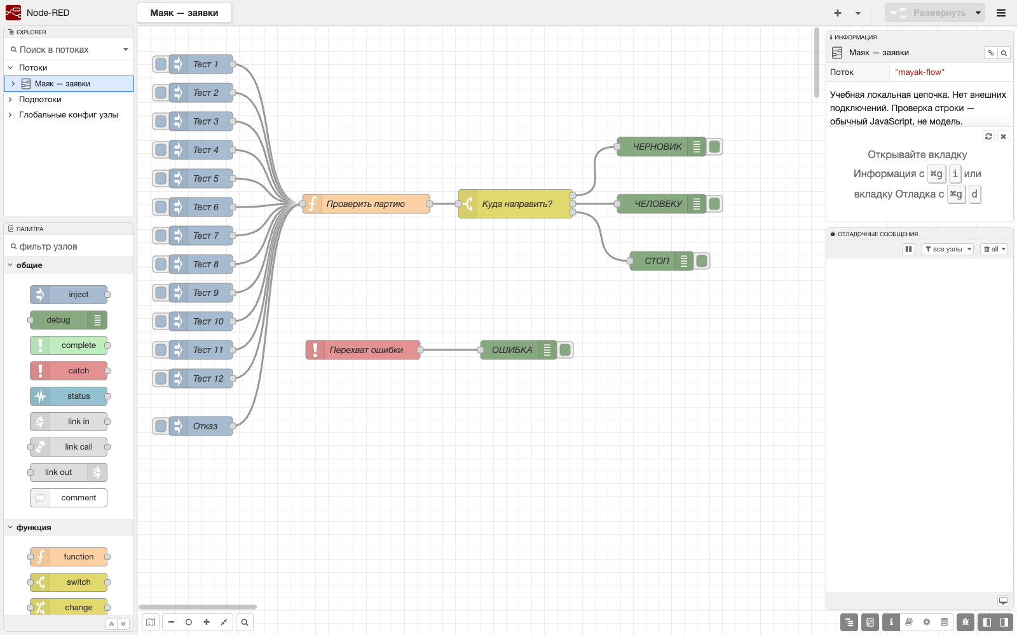The height and width of the screenshot is (635, 1017).
Task: Open the 'все узлы' debug filter dropdown
Action: 948,250
